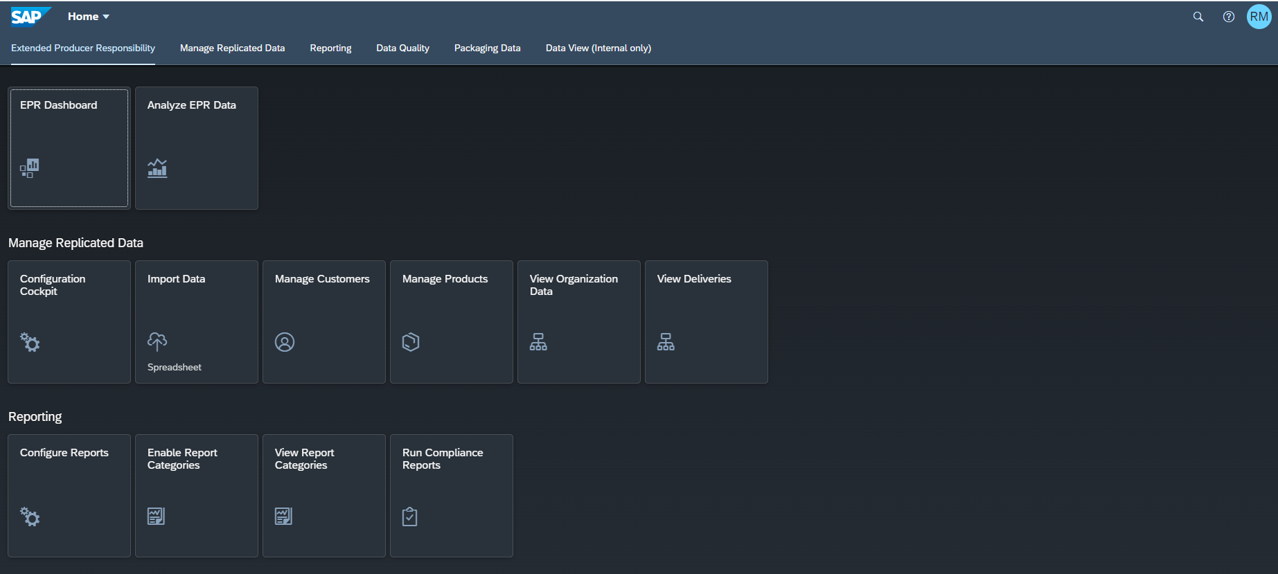The image size is (1278, 574).
Task: Click the Run Compliance Reports clipboard icon
Action: pyautogui.click(x=410, y=517)
